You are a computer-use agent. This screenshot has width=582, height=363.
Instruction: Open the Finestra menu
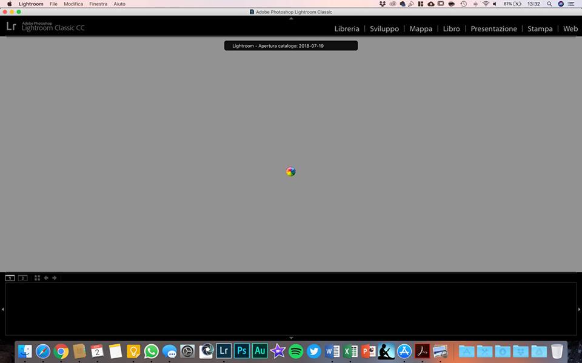[98, 4]
